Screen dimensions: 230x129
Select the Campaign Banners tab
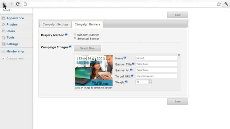pyautogui.click(x=87, y=24)
